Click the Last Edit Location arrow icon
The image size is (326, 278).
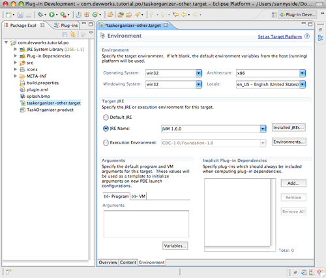coord(175,14)
